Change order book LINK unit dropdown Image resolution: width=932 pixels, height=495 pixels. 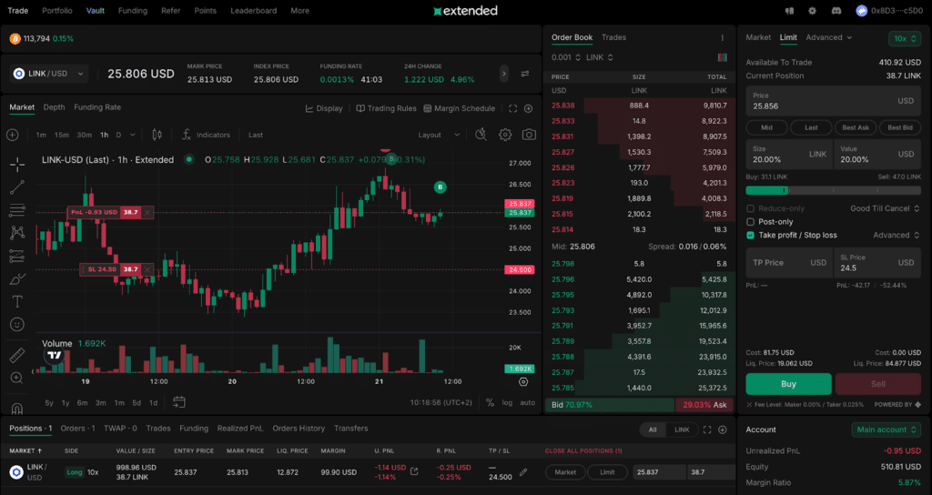pos(600,57)
